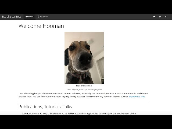Open the Research nav tab
This screenshot has width=172, height=129.
point(42,17)
